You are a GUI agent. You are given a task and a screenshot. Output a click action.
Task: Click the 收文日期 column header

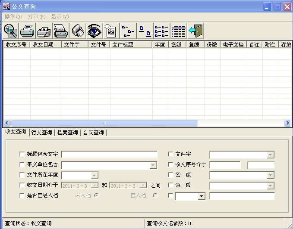coord(45,44)
